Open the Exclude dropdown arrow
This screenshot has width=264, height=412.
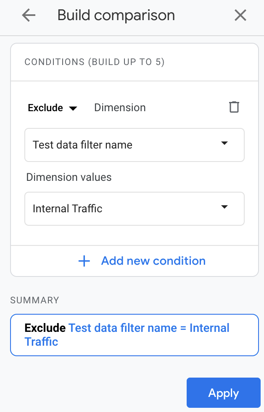tap(73, 108)
